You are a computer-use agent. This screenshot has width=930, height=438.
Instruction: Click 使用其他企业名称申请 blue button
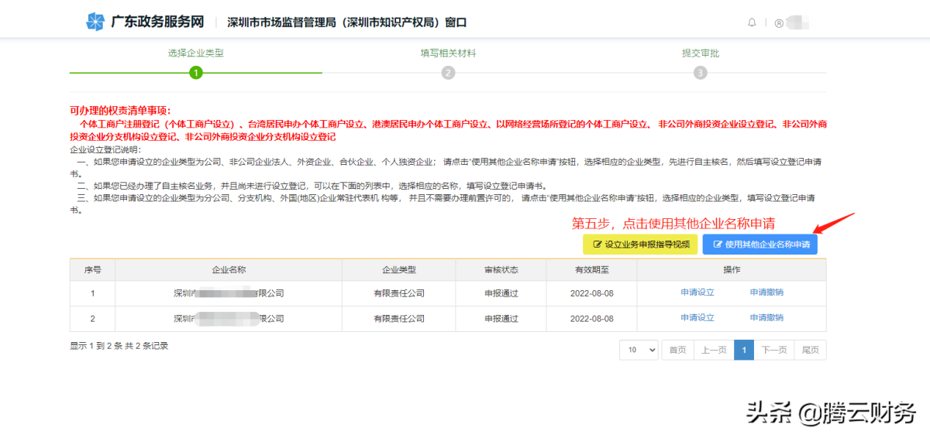759,245
